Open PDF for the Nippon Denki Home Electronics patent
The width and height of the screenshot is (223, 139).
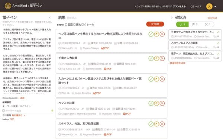click(x=127, y=114)
